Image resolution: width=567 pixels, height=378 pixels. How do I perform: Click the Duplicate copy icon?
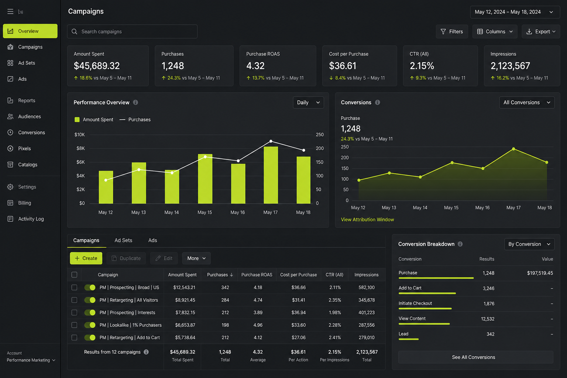[x=114, y=258]
